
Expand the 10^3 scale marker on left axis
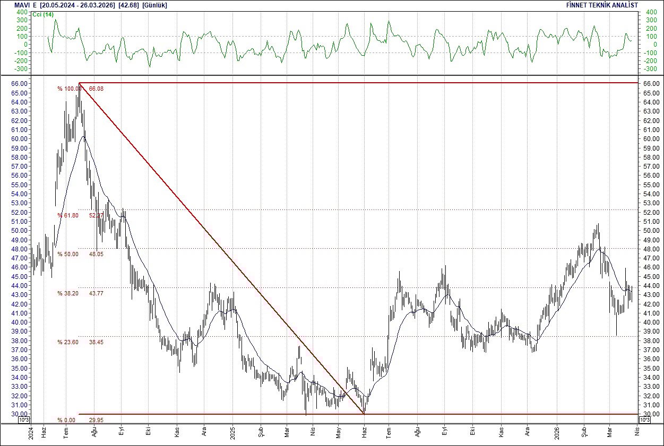pyautogui.click(x=23, y=419)
